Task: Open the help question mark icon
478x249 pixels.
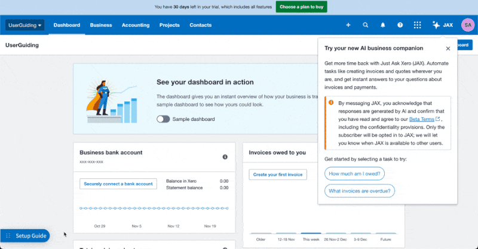Action: (x=400, y=25)
